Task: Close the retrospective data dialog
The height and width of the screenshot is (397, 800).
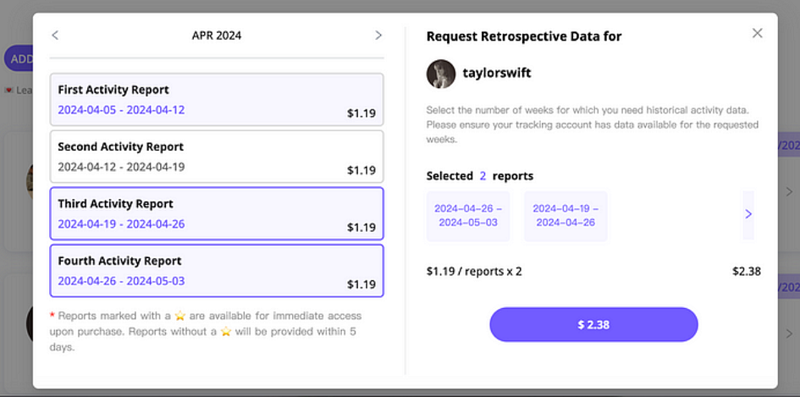Action: (757, 33)
